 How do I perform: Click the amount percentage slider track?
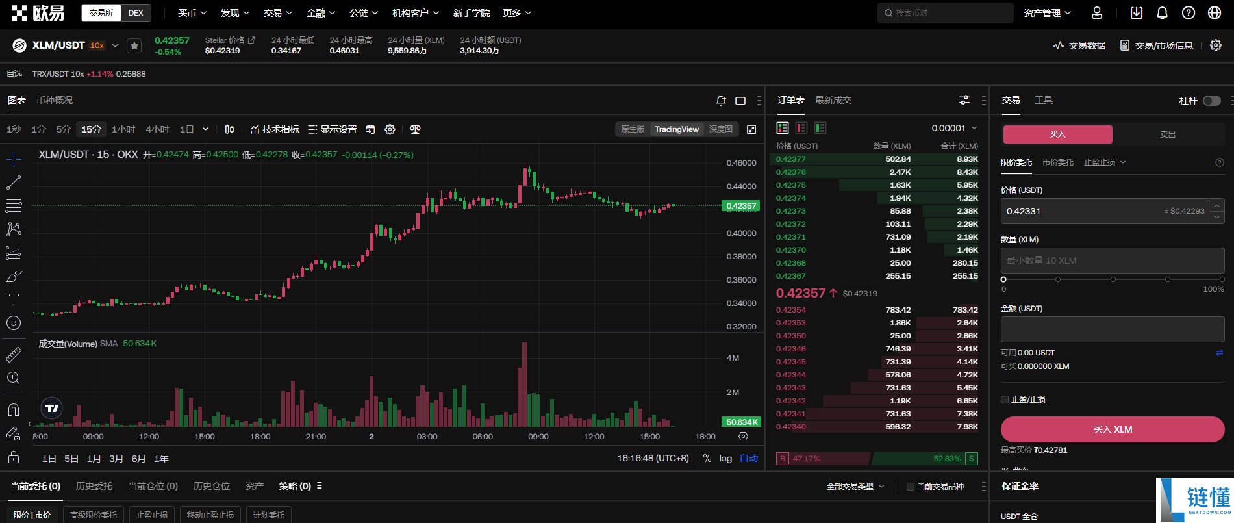[1113, 279]
